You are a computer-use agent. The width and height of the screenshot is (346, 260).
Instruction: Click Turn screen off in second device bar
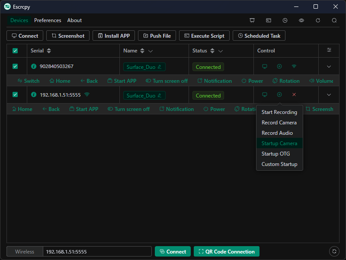pyautogui.click(x=128, y=109)
